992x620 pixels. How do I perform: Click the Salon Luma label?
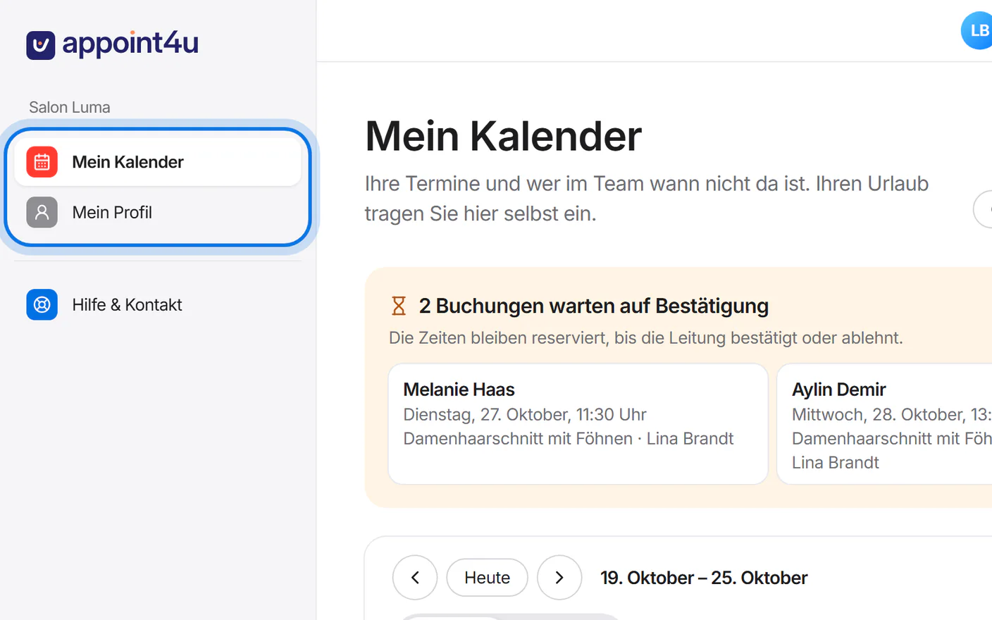click(70, 107)
